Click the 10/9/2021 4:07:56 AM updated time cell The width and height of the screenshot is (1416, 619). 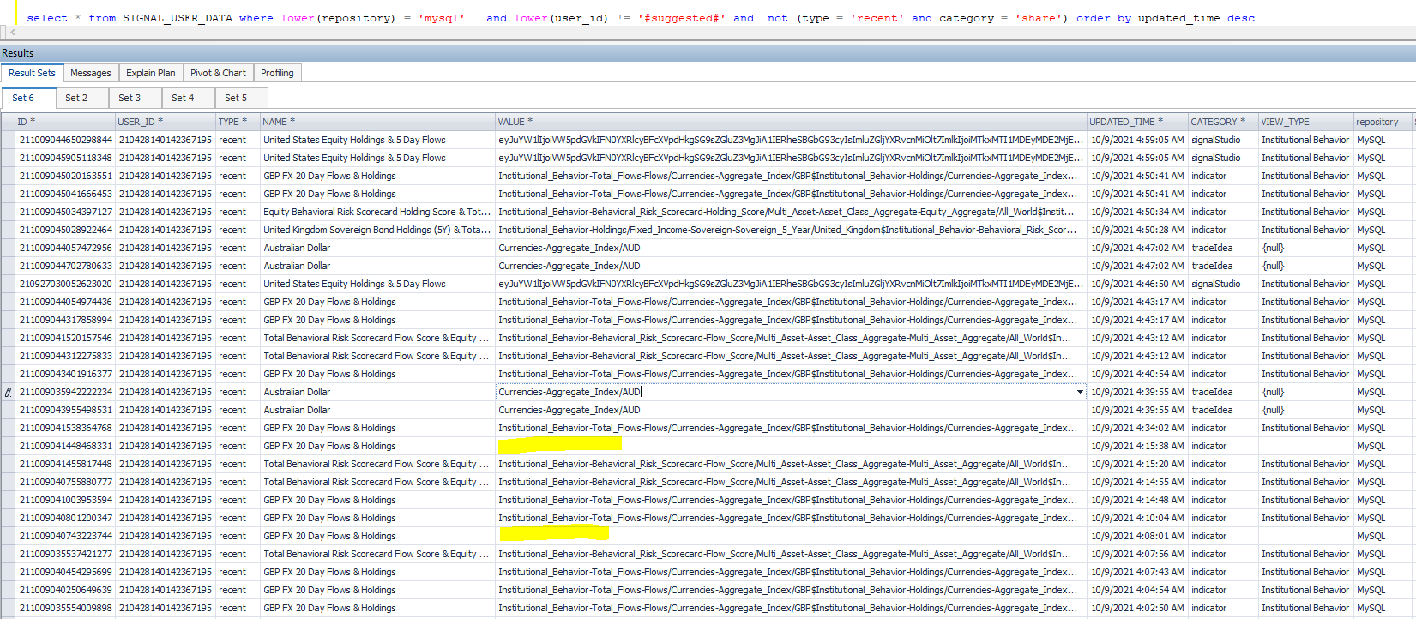coord(1137,554)
